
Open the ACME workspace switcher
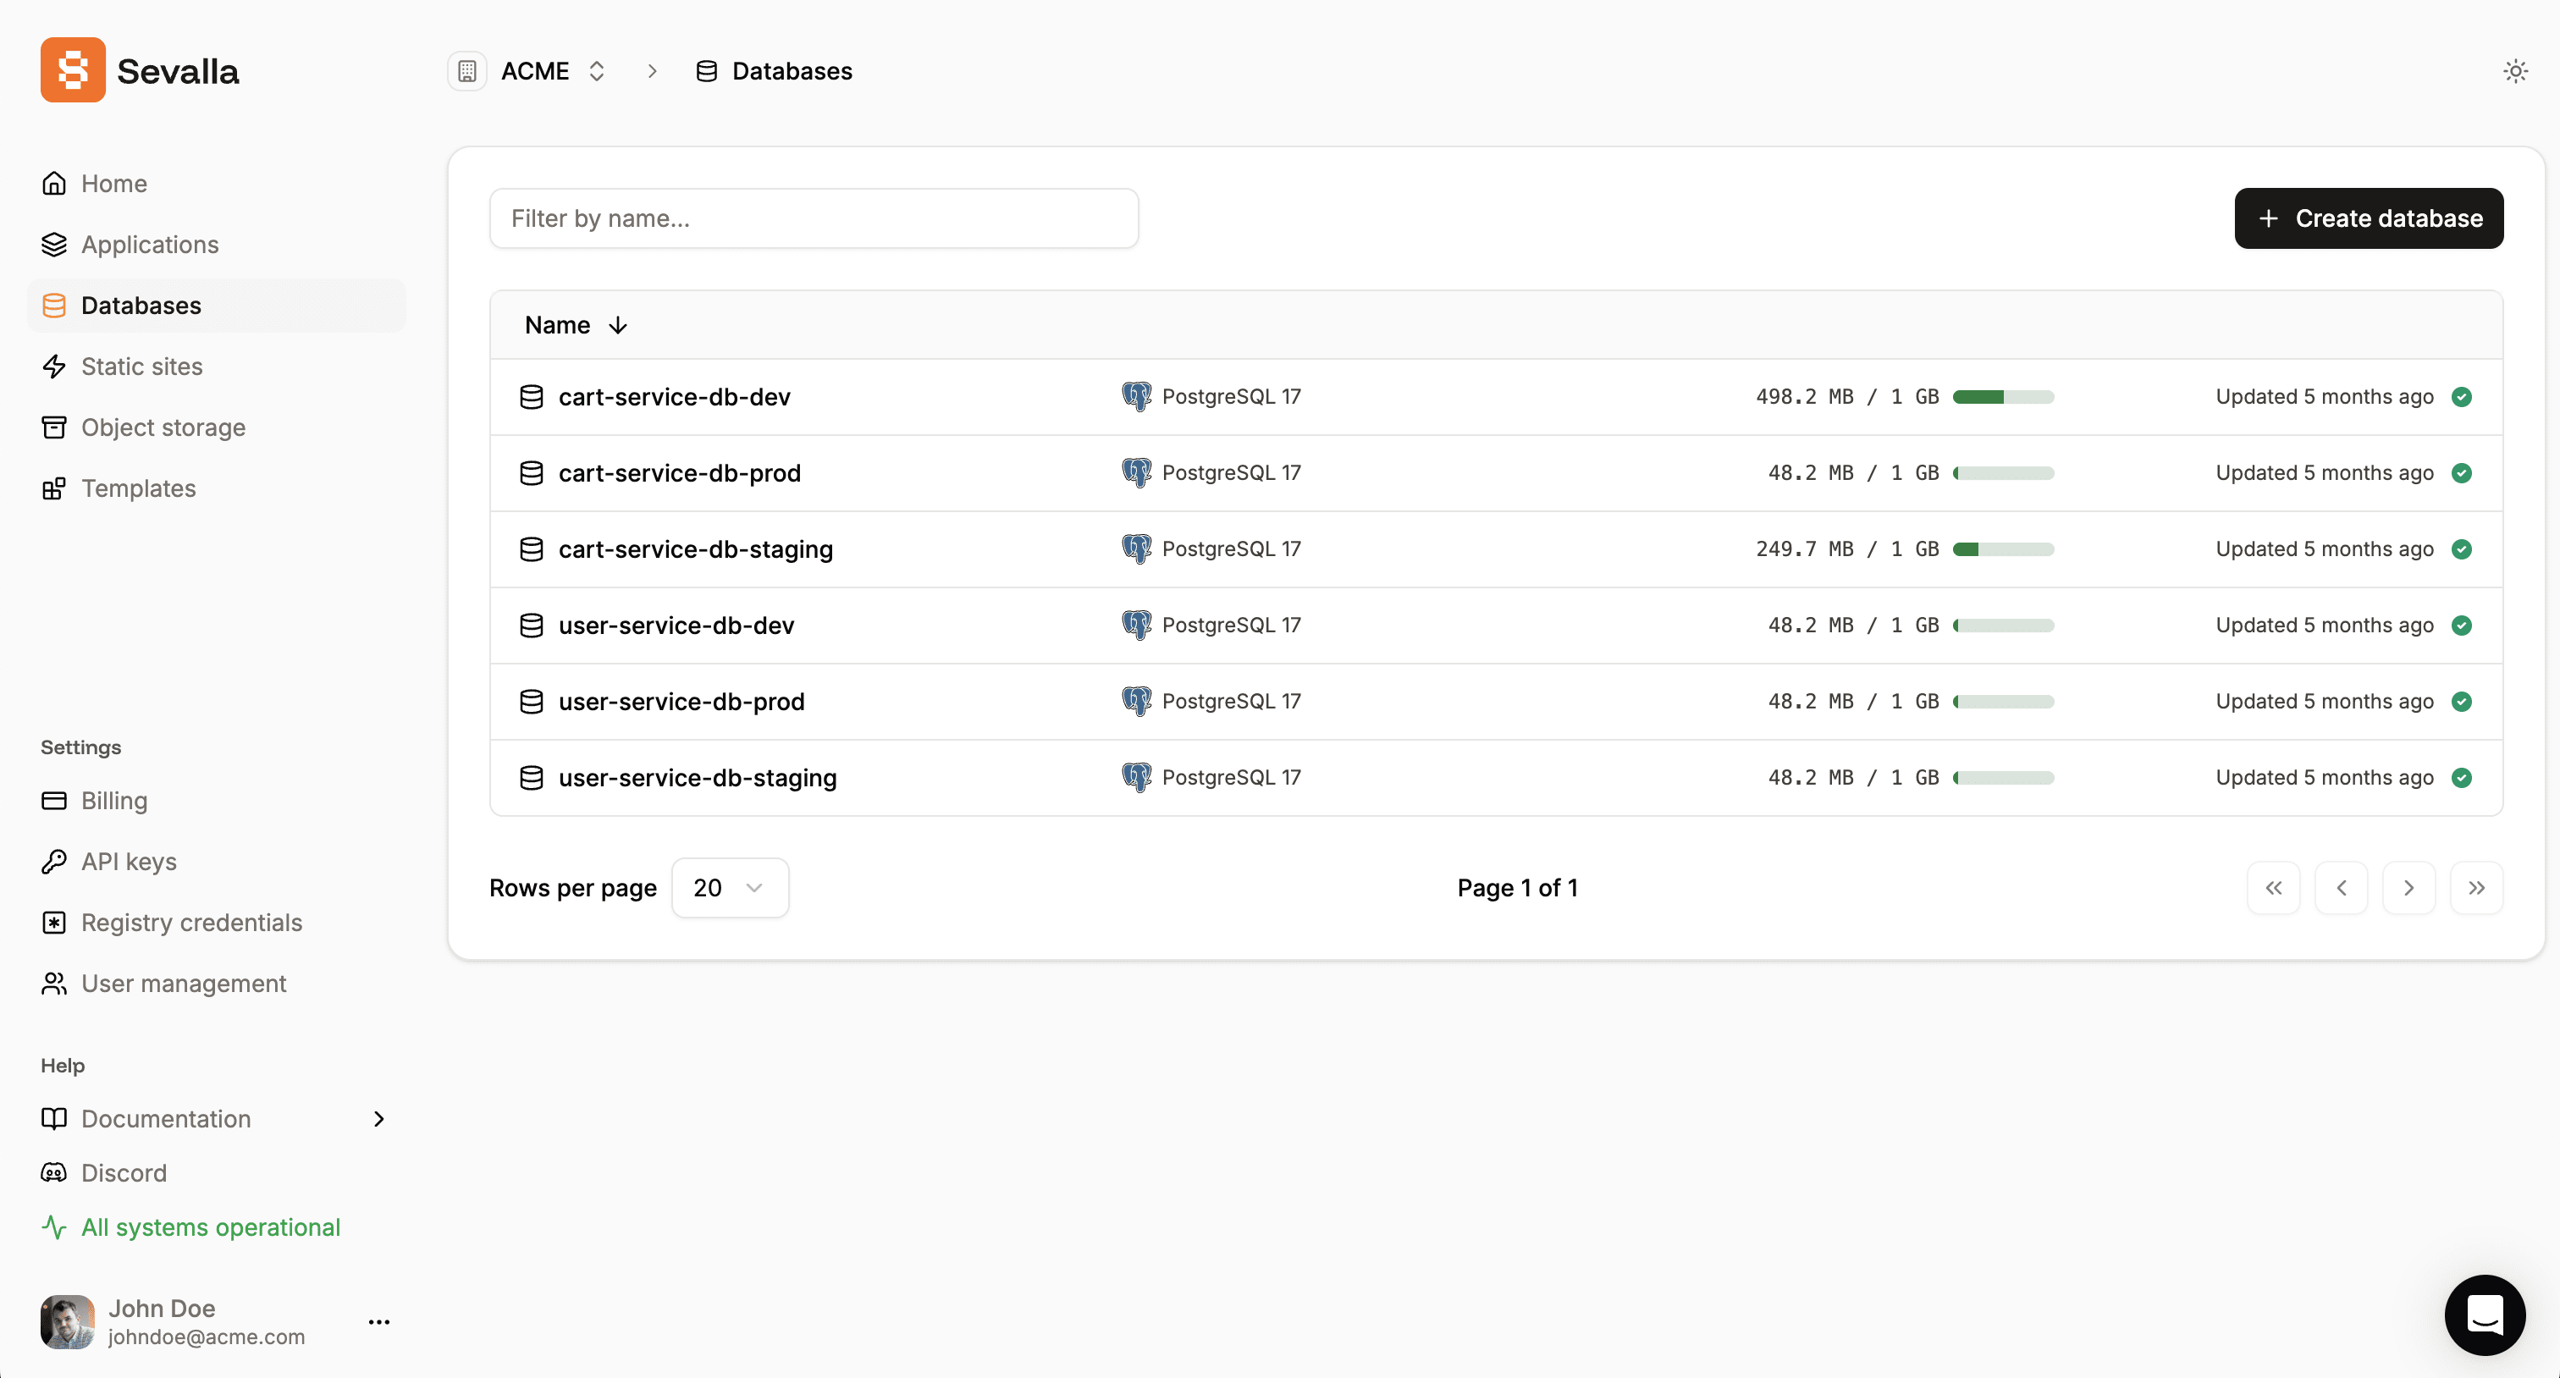pyautogui.click(x=596, y=70)
